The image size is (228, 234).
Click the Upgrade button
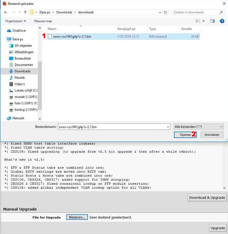click(x=218, y=228)
